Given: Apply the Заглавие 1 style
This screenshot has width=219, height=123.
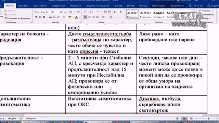Looking at the screenshot, I should (x=159, y=14).
